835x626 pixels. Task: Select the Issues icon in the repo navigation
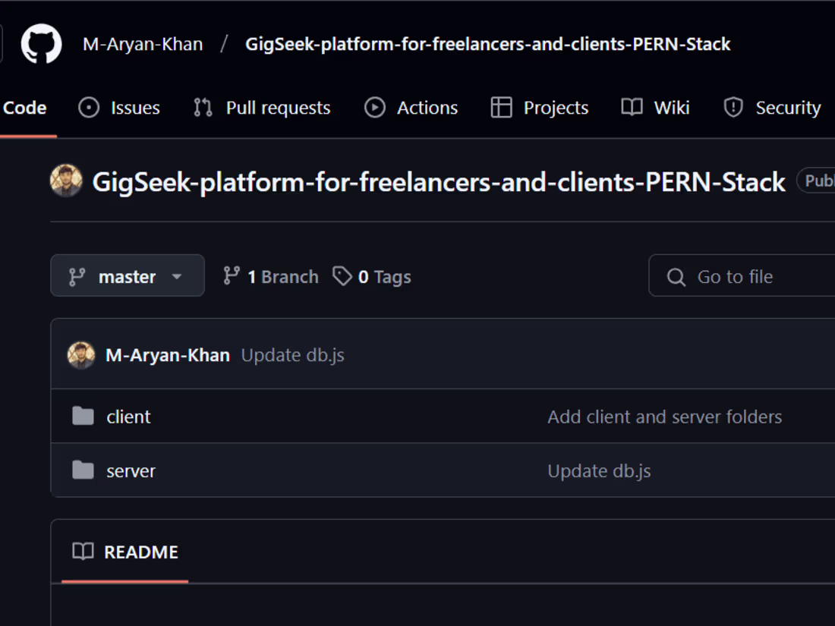click(x=90, y=107)
